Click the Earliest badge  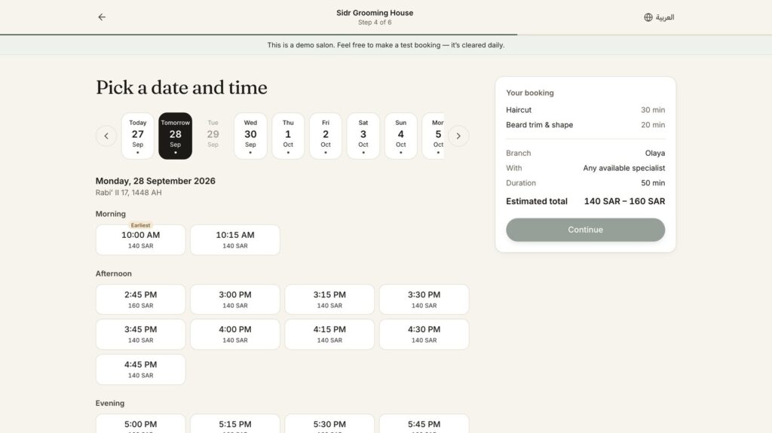point(141,225)
